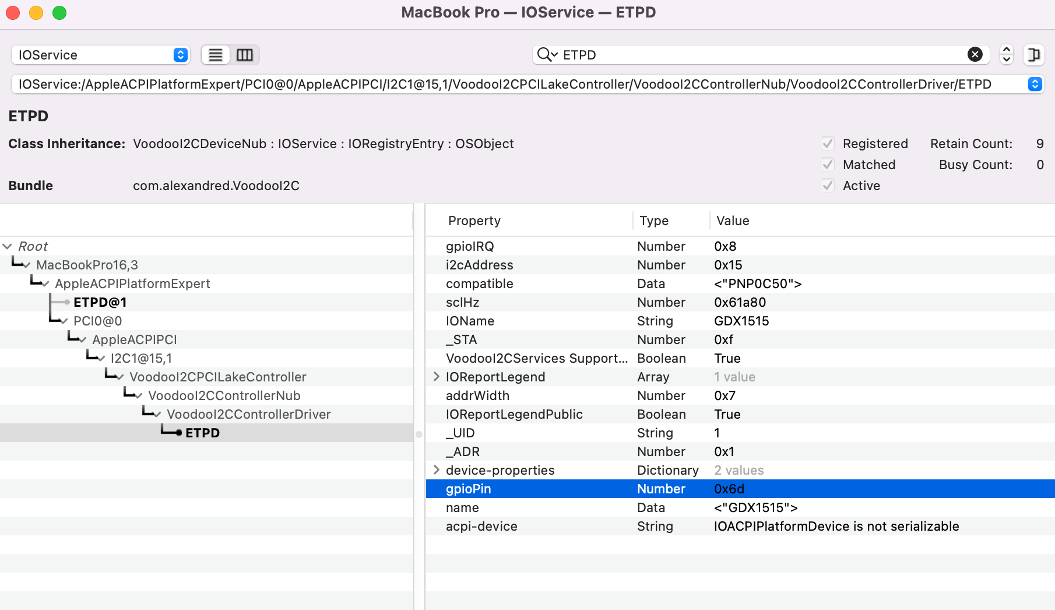Click the 0x61a80 value cell
This screenshot has height=610, width=1055.
[x=740, y=302]
